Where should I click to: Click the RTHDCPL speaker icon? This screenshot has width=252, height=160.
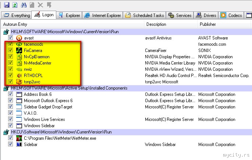coord(19,76)
